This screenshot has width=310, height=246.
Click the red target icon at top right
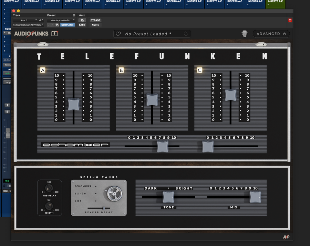(290, 20)
